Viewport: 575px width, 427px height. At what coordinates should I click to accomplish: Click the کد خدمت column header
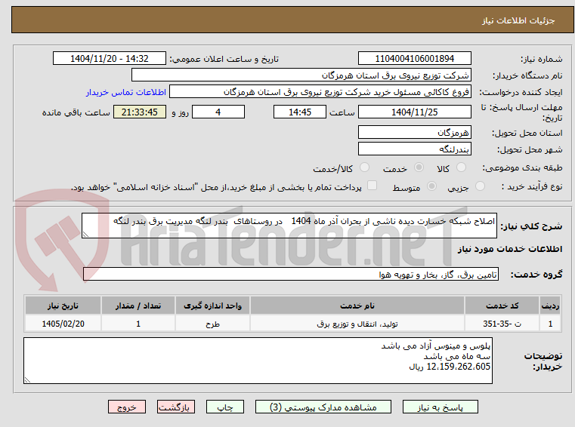tap(502, 306)
